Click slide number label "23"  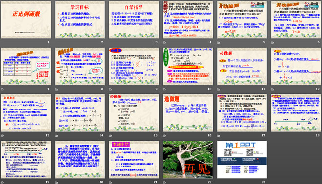click(x=263, y=182)
